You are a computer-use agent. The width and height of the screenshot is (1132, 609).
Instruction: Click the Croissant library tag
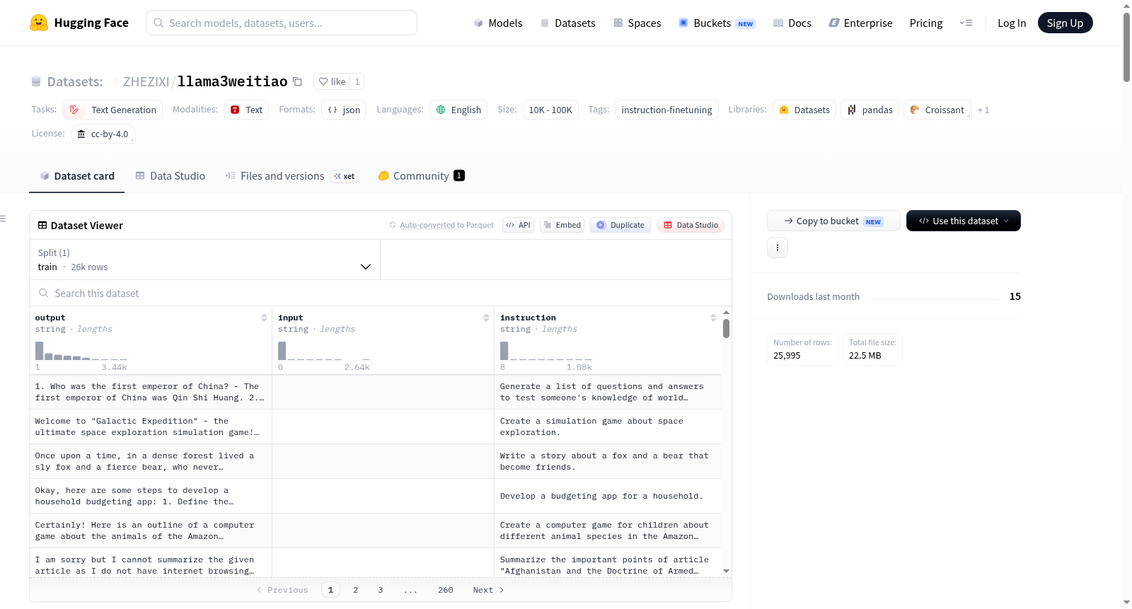[x=937, y=110]
